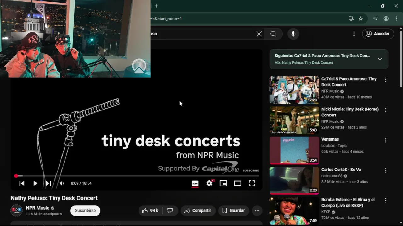Open Ventanas video thumbnail

click(x=294, y=150)
